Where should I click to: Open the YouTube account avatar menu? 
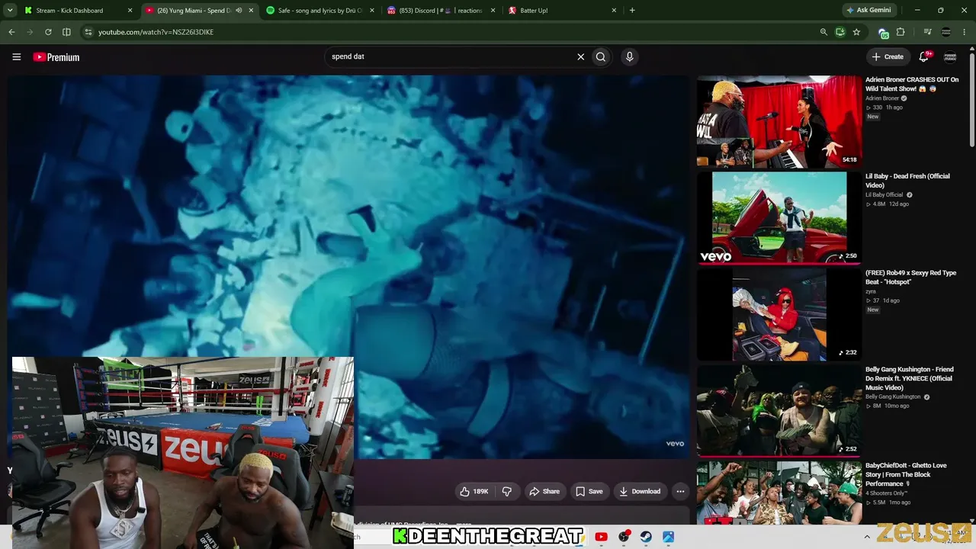pos(950,56)
